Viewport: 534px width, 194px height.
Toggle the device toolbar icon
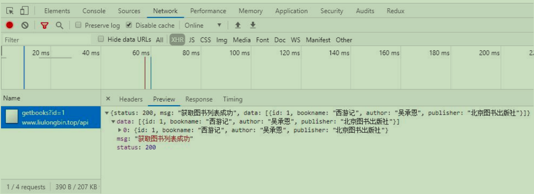pos(24,11)
